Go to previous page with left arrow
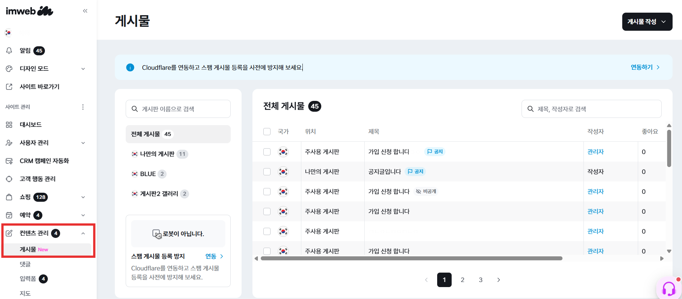The image size is (682, 299). pyautogui.click(x=426, y=280)
